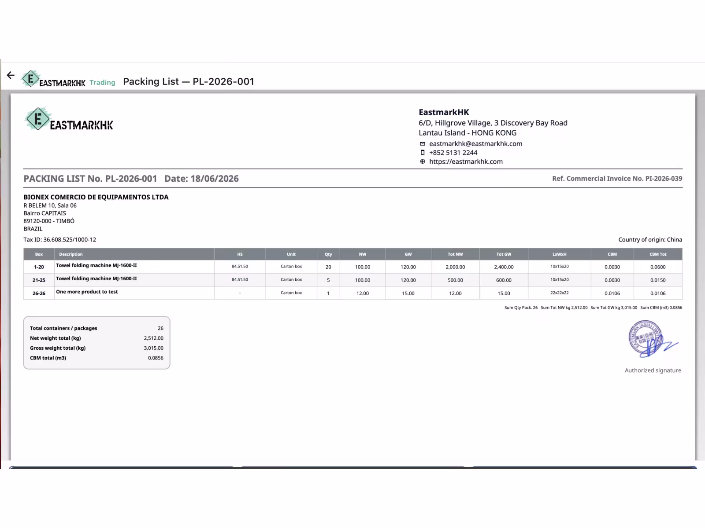Click the large EastmarkHK logo on the document

pyautogui.click(x=68, y=119)
